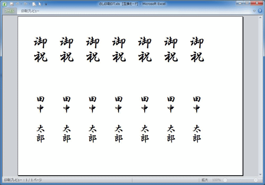Expand the ribbon using the chevron

254,11
